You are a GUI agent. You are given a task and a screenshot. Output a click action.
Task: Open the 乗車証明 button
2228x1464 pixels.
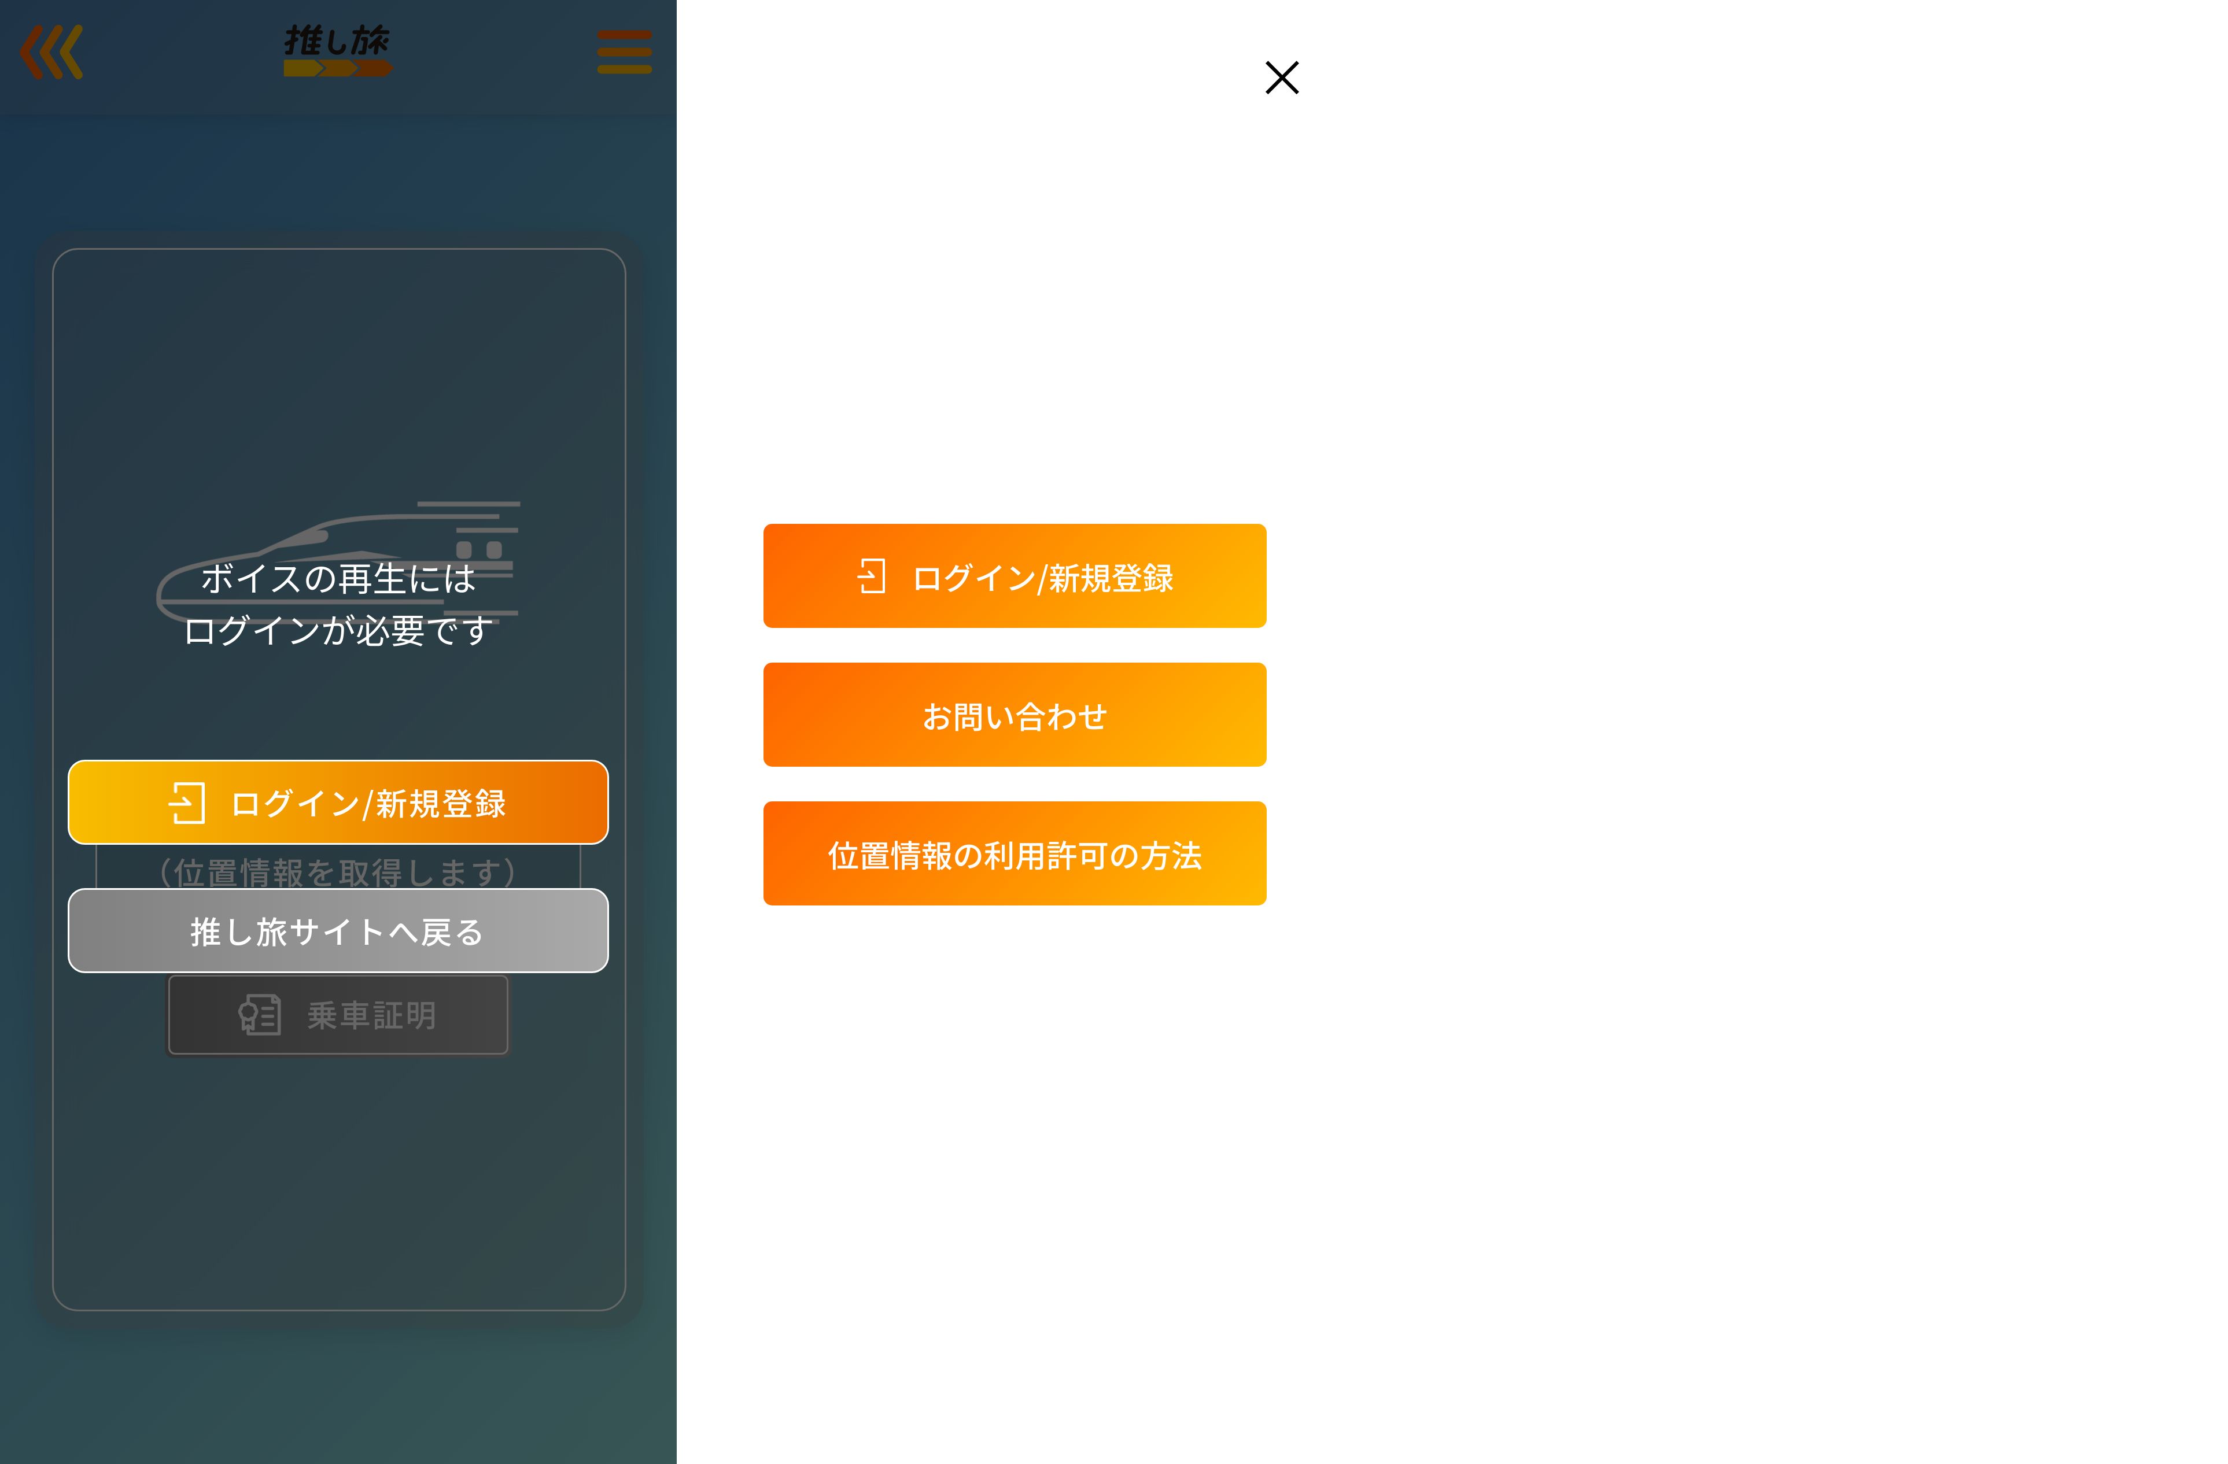click(338, 1015)
